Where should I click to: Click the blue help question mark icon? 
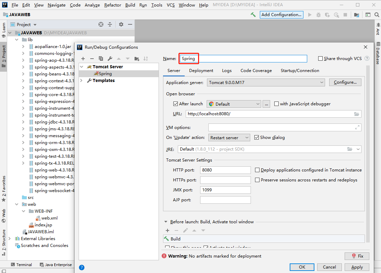coord(82,268)
